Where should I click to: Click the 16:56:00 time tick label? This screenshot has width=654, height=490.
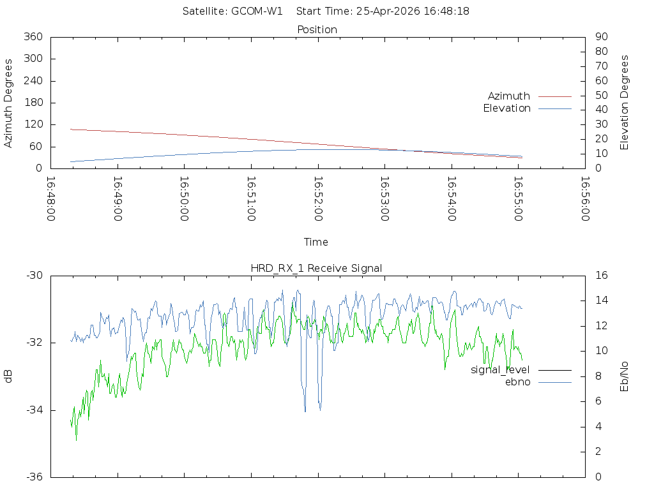pos(584,199)
